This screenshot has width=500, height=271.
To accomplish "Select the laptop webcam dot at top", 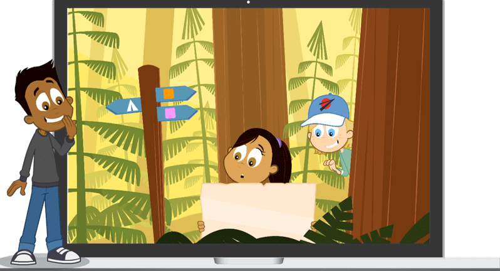I will pyautogui.click(x=249, y=3).
